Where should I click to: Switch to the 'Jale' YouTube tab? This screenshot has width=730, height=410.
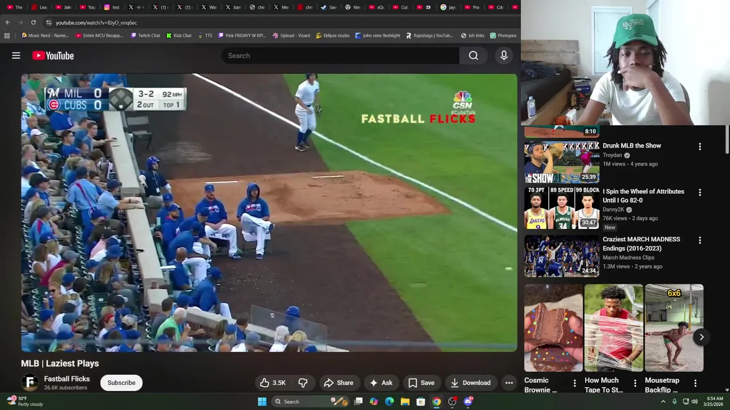(x=63, y=7)
